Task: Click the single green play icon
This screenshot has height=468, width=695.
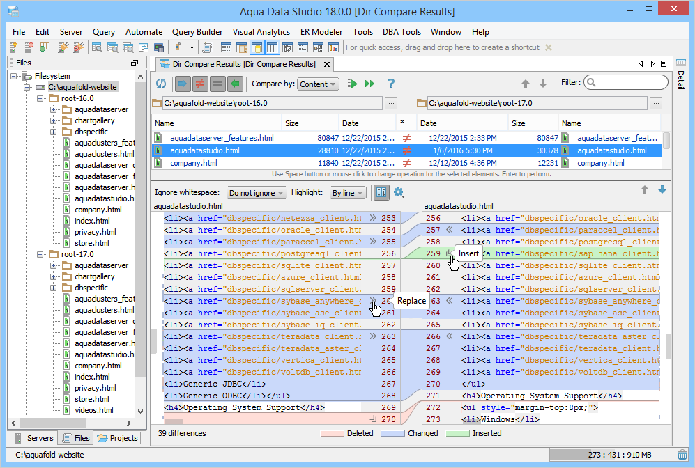Action: (x=353, y=84)
